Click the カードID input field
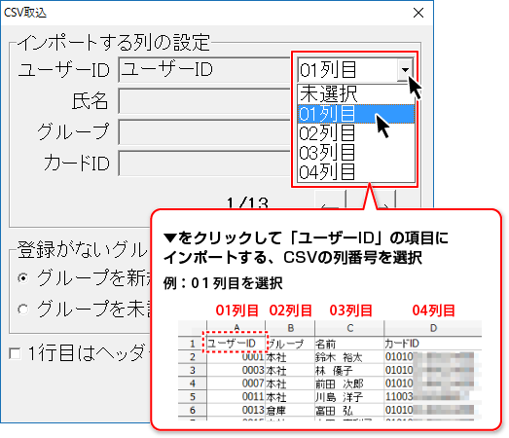Screen dimensions: 509x438 pyautogui.click(x=204, y=164)
